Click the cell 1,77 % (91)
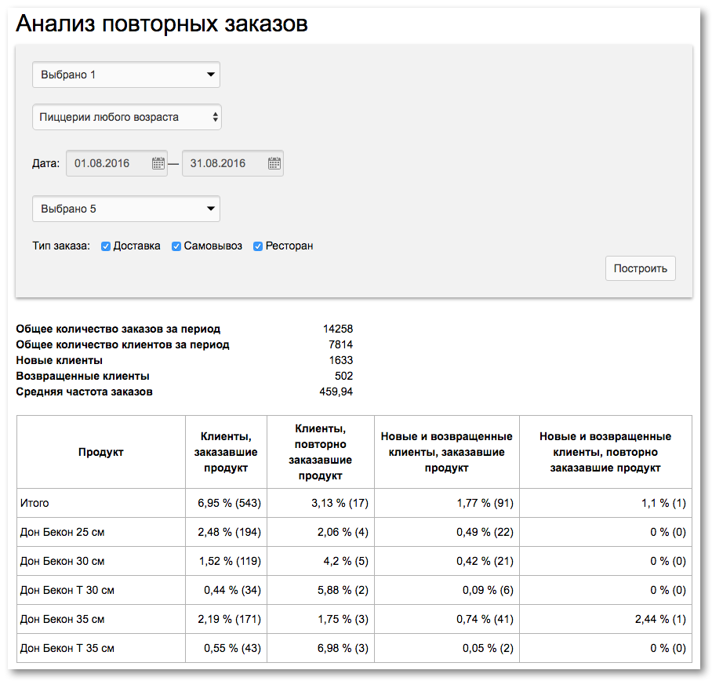Viewport: 712px width, 681px height. coord(447,503)
